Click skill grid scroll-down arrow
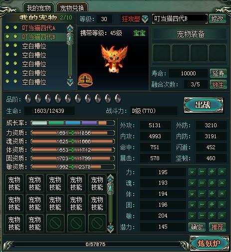The height and width of the screenshot is (252, 231). click(111, 229)
